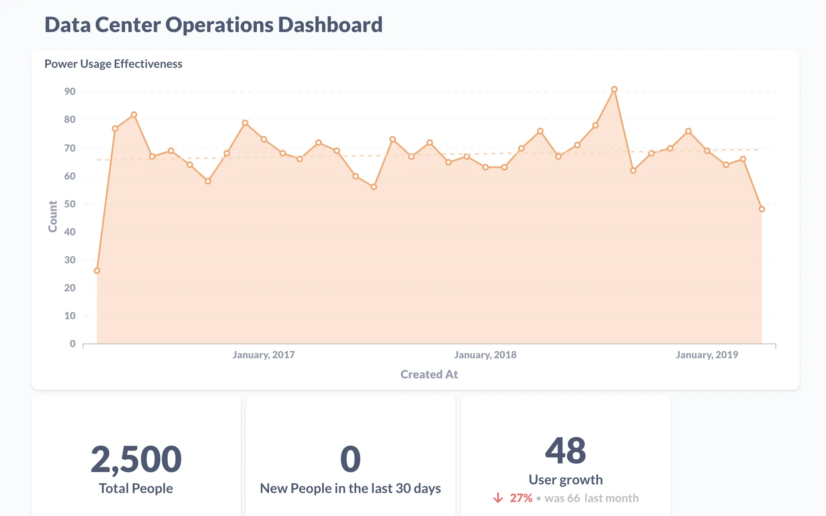
Task: Click the Data Center Operations Dashboard title
Action: (x=213, y=25)
